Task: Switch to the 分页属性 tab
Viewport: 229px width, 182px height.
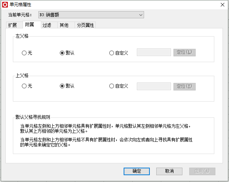Action: [x=85, y=25]
